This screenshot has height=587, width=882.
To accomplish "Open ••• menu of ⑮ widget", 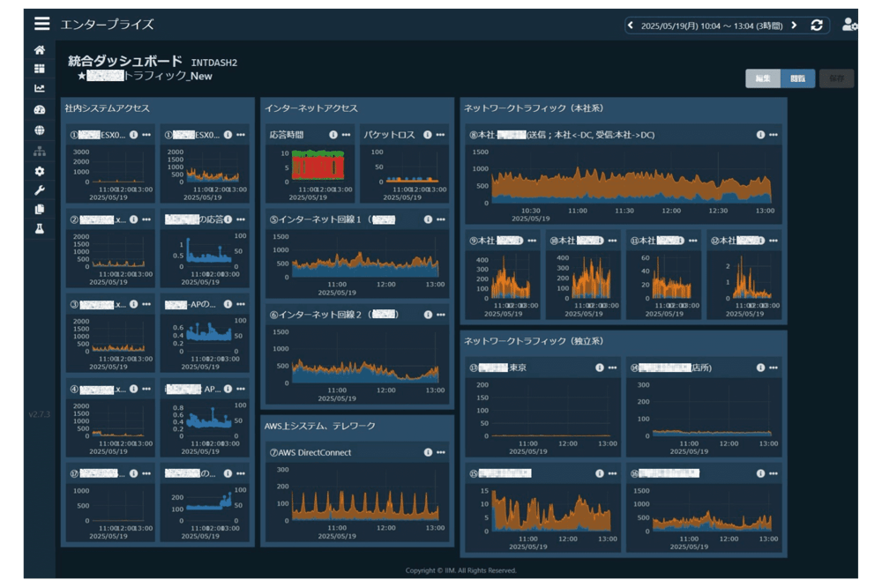I will [x=613, y=473].
